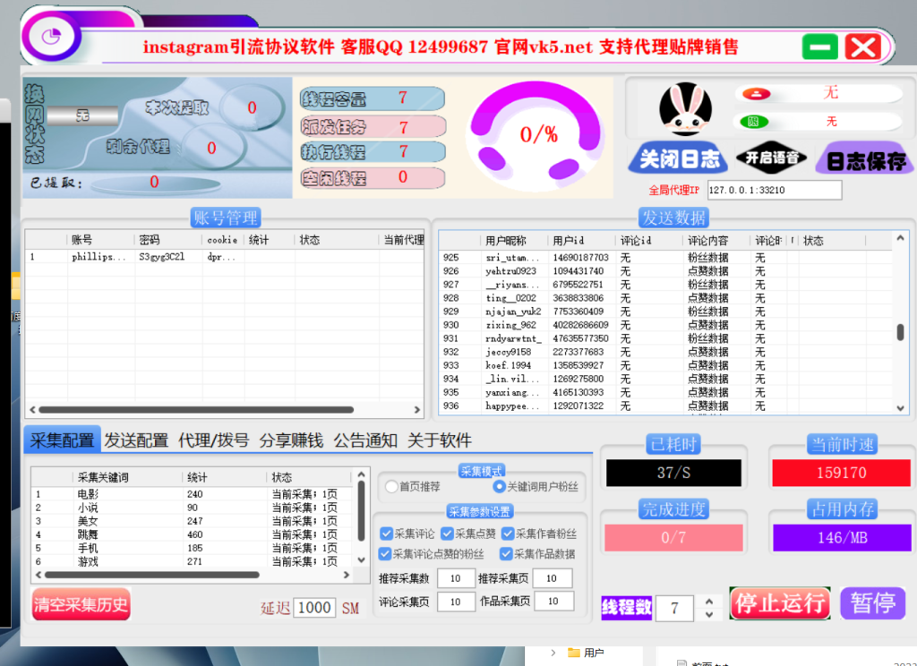This screenshot has width=917, height=666.
Task: Click the rabbit mascot avatar icon
Action: click(x=686, y=108)
